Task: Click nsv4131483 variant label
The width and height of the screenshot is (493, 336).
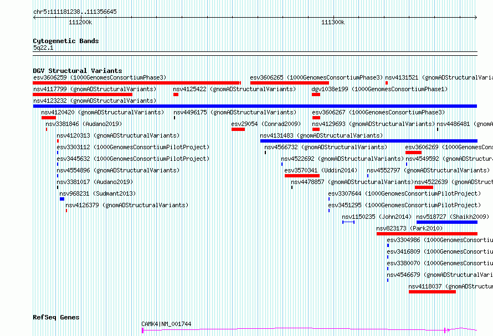Action: [x=321, y=135]
